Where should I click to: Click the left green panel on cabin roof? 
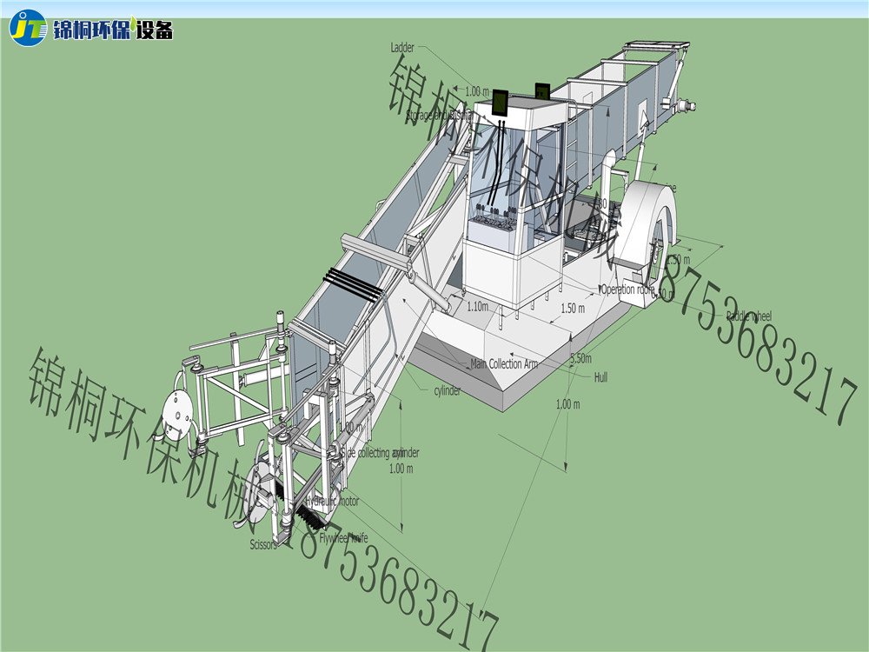pos(501,102)
